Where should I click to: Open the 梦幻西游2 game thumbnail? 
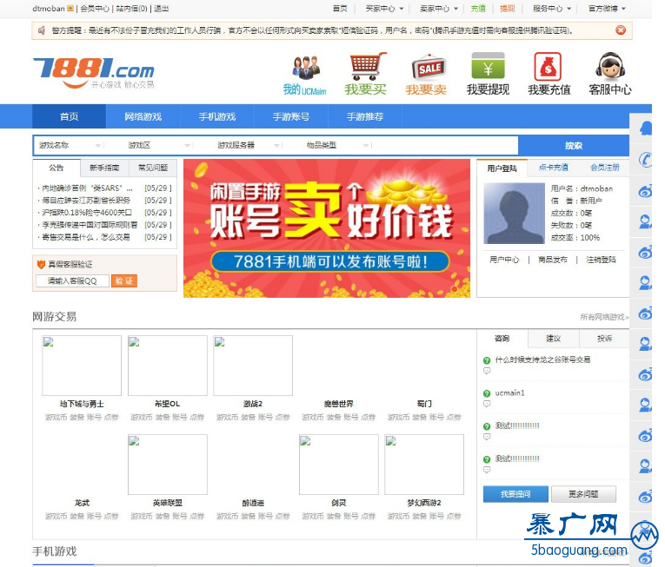(x=424, y=465)
